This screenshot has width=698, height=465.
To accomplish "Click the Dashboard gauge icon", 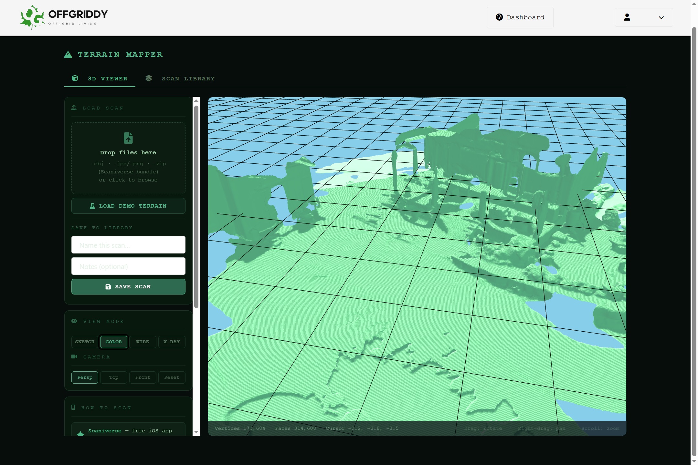I will coord(499,17).
